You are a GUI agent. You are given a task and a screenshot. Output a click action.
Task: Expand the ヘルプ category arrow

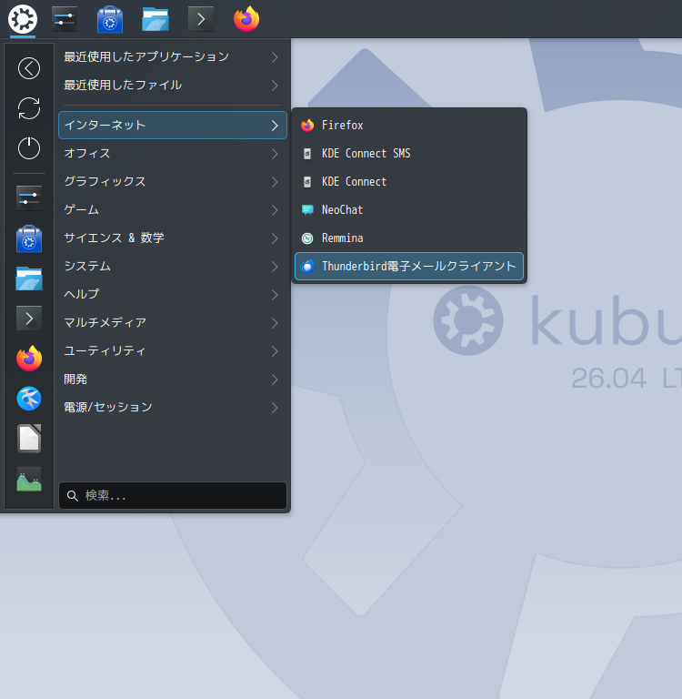[x=275, y=295]
